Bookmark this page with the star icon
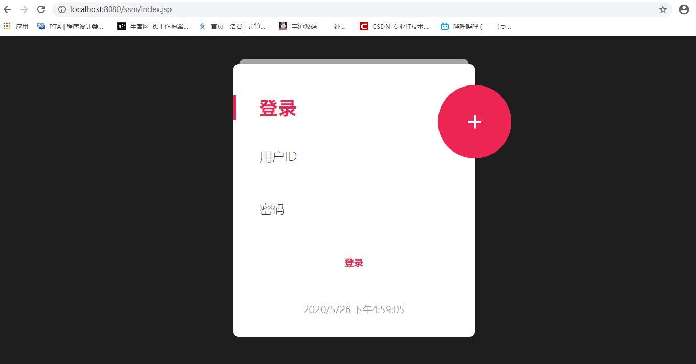Screen dimensions: 696x364 point(663,9)
